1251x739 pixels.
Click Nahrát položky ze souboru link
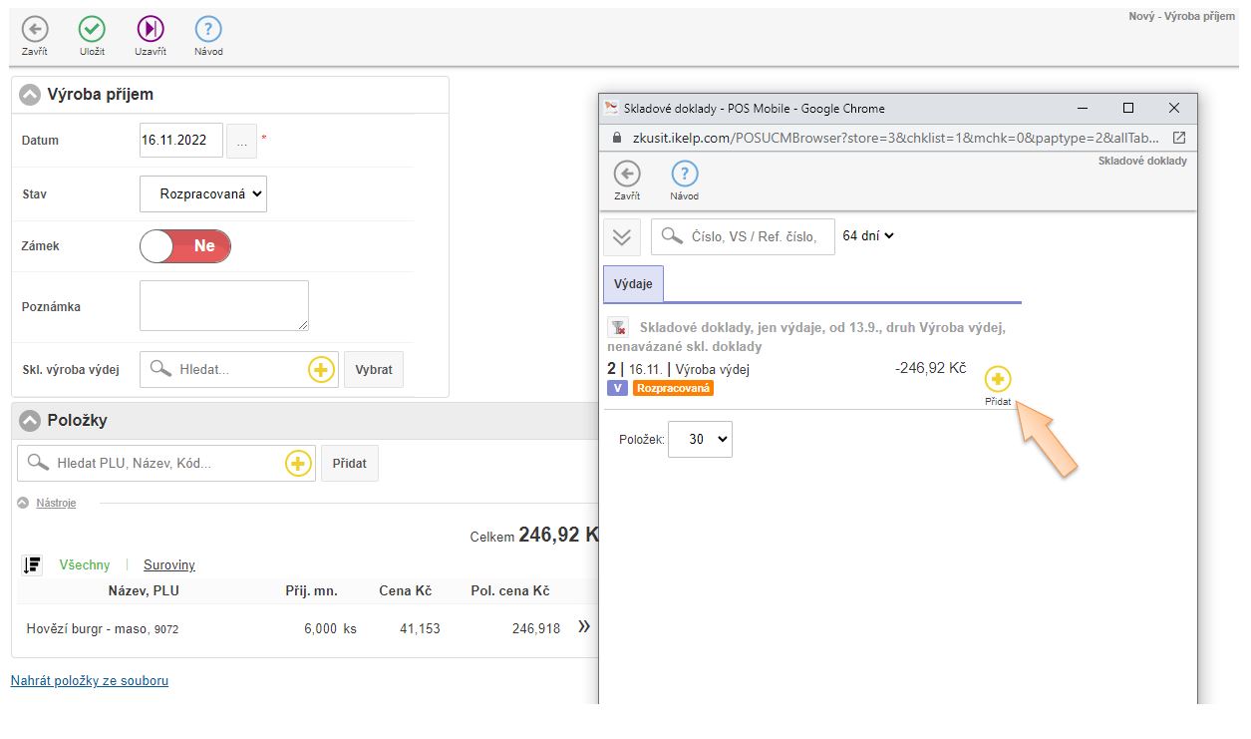(x=90, y=681)
